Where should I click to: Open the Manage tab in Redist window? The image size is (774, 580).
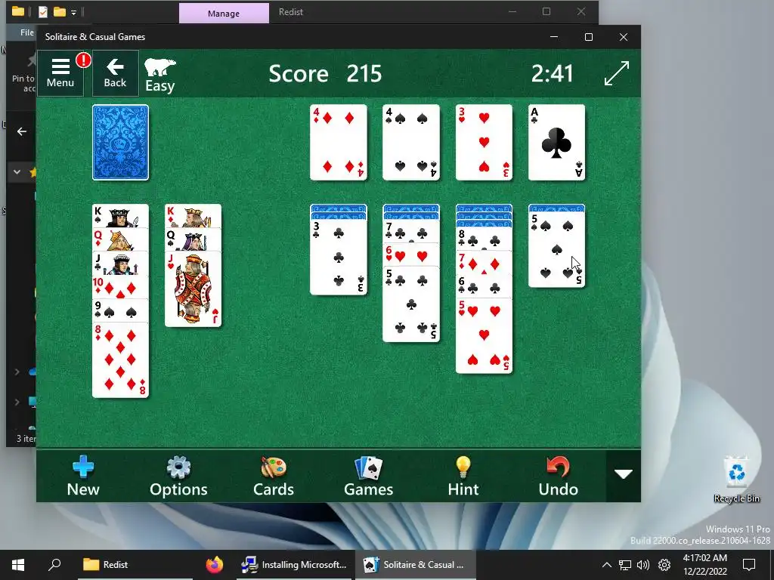(224, 14)
